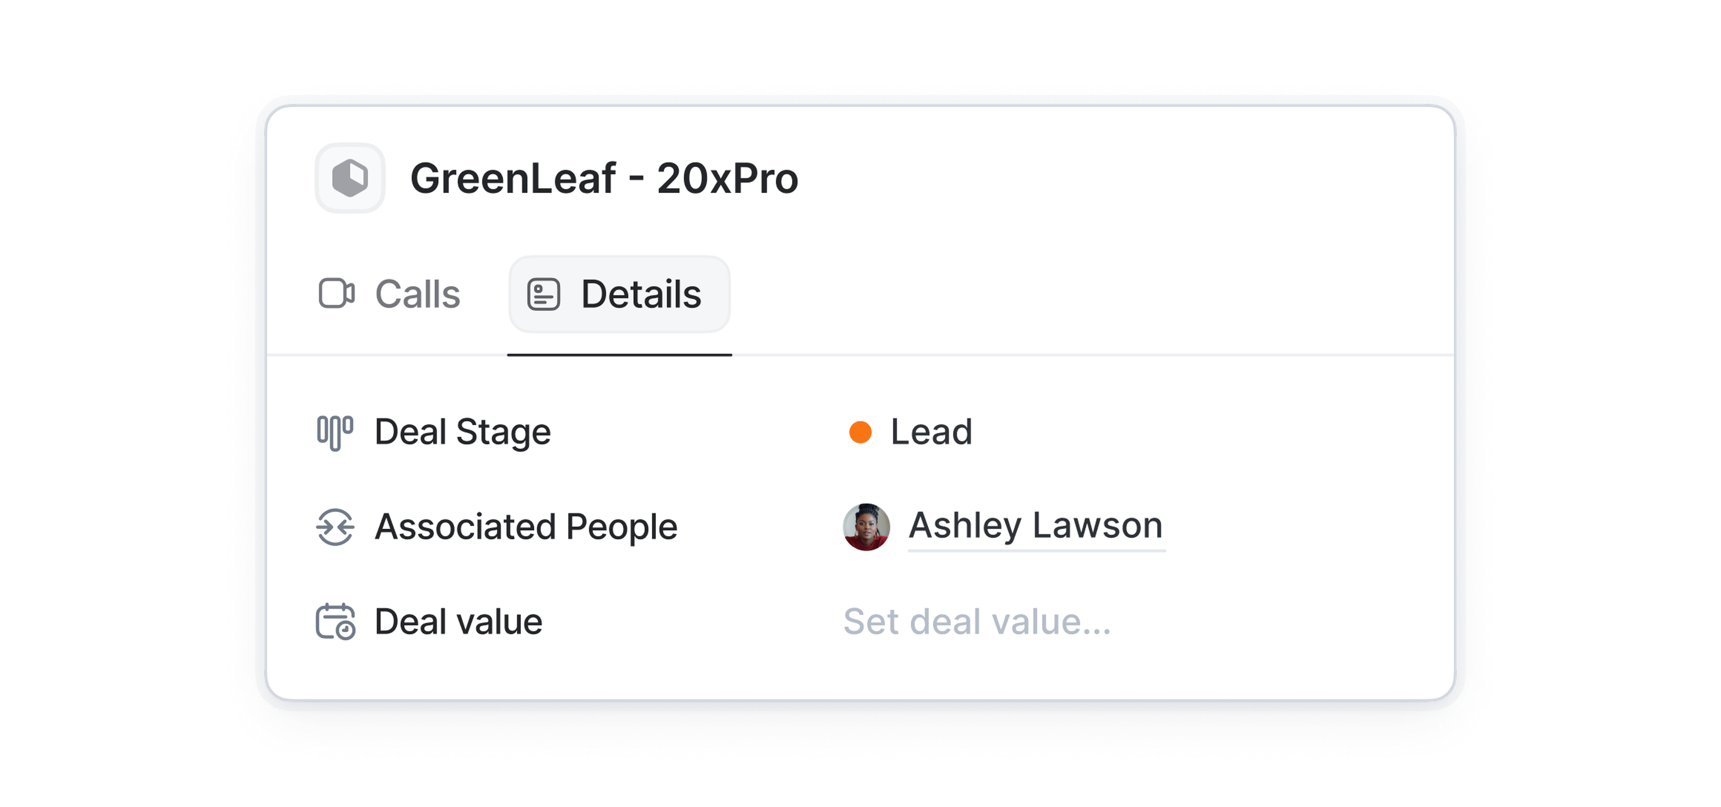Open the Lead deal stage dropdown

point(931,432)
